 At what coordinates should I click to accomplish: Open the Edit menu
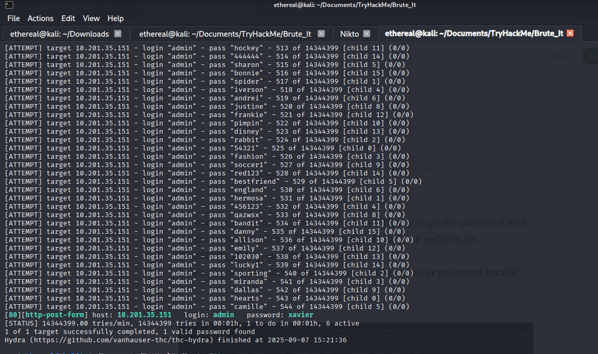[x=68, y=19]
